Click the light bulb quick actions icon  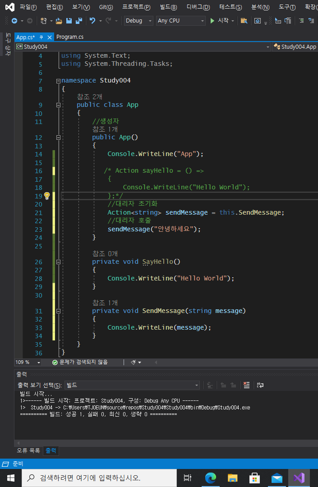47,196
